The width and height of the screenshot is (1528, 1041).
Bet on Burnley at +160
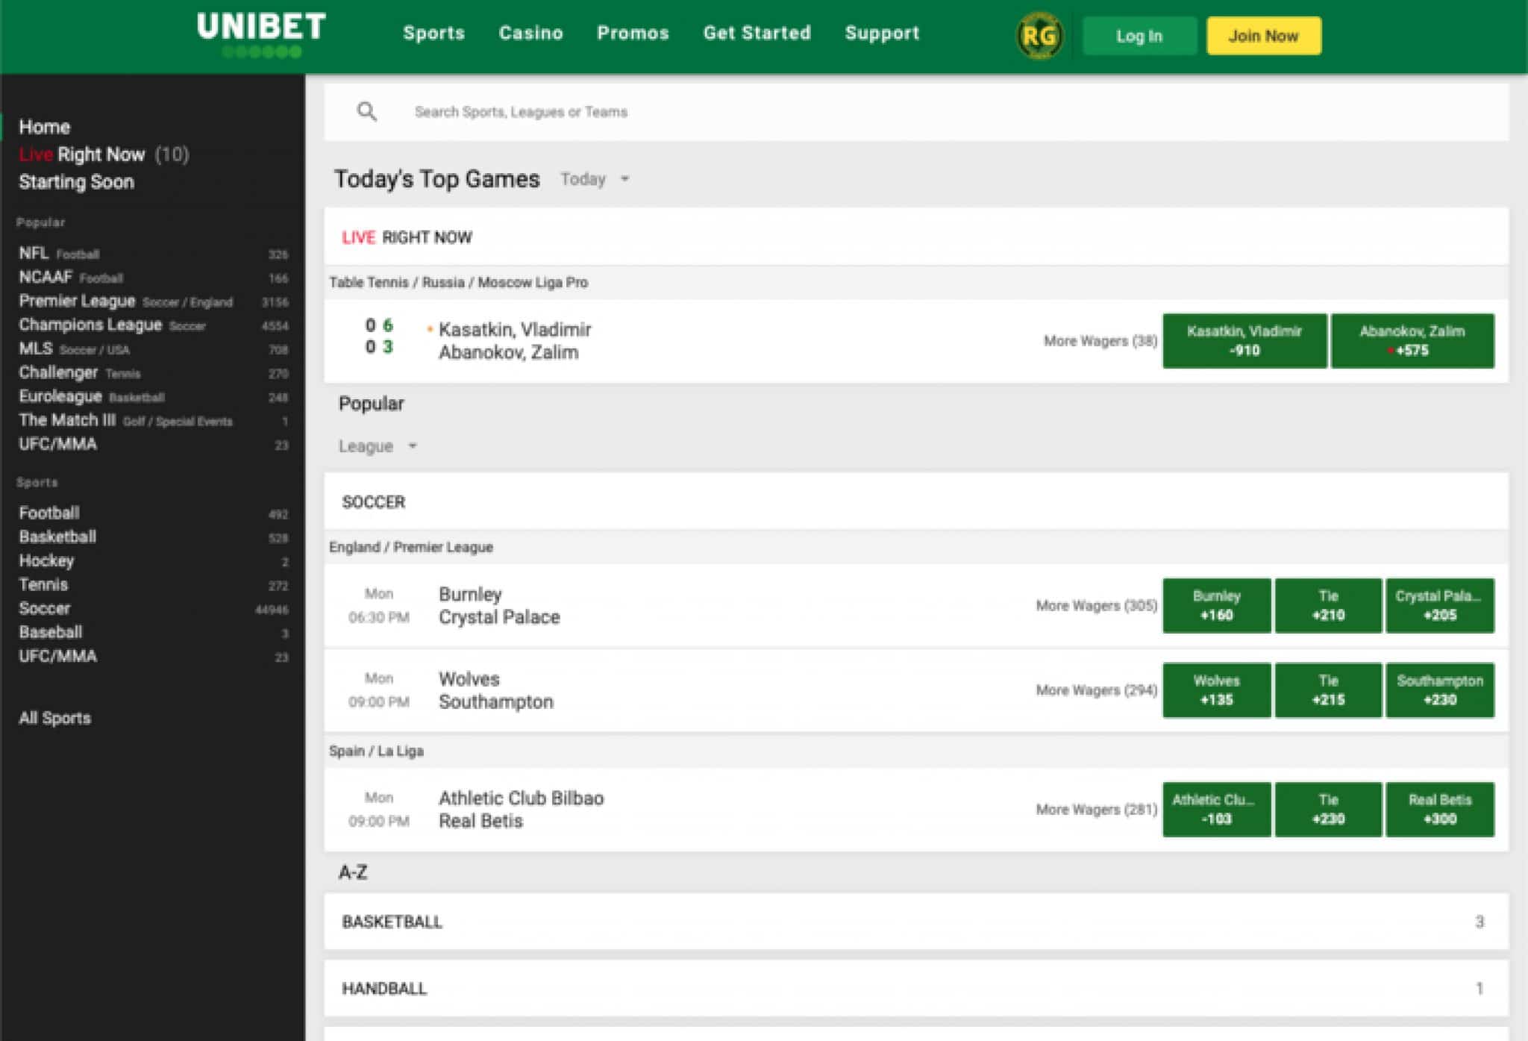tap(1216, 606)
